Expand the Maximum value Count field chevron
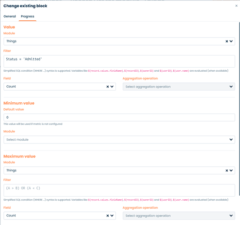The image size is (240, 225). click(112, 216)
